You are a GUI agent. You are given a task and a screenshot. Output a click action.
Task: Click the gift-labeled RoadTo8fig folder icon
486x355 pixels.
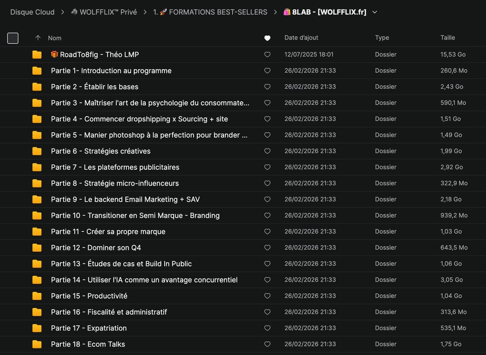37,55
